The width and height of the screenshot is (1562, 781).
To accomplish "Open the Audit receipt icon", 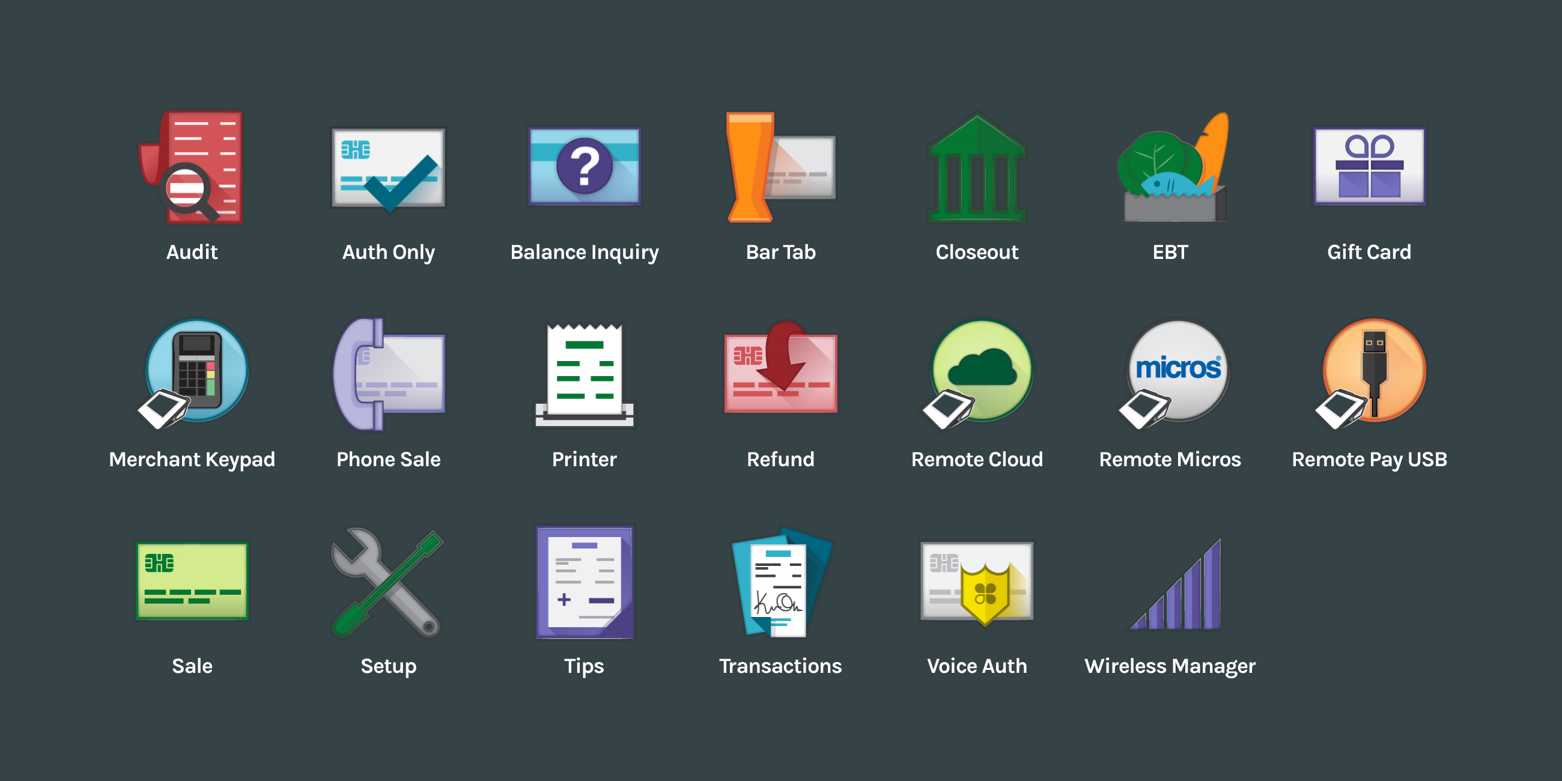I will tap(192, 168).
